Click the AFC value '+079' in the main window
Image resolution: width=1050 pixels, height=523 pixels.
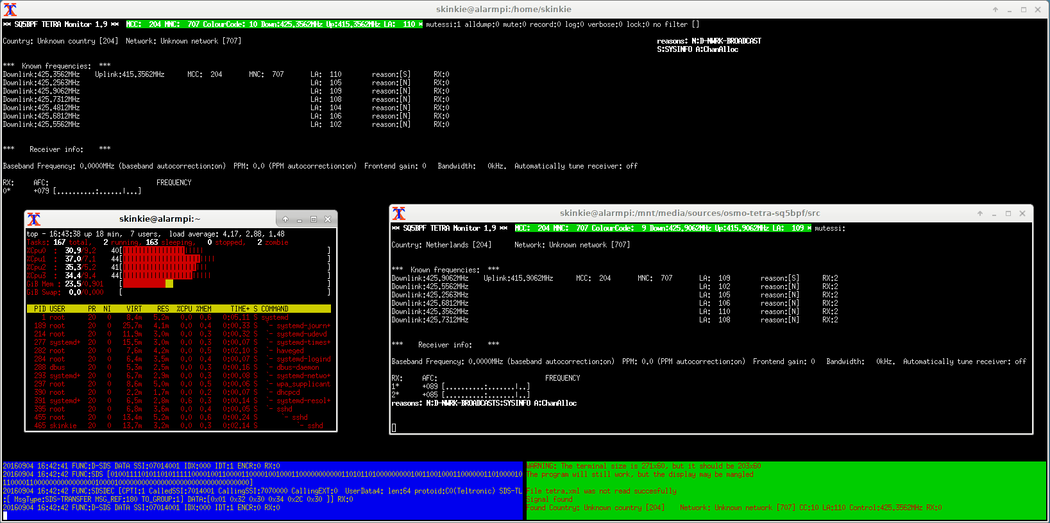coord(41,191)
